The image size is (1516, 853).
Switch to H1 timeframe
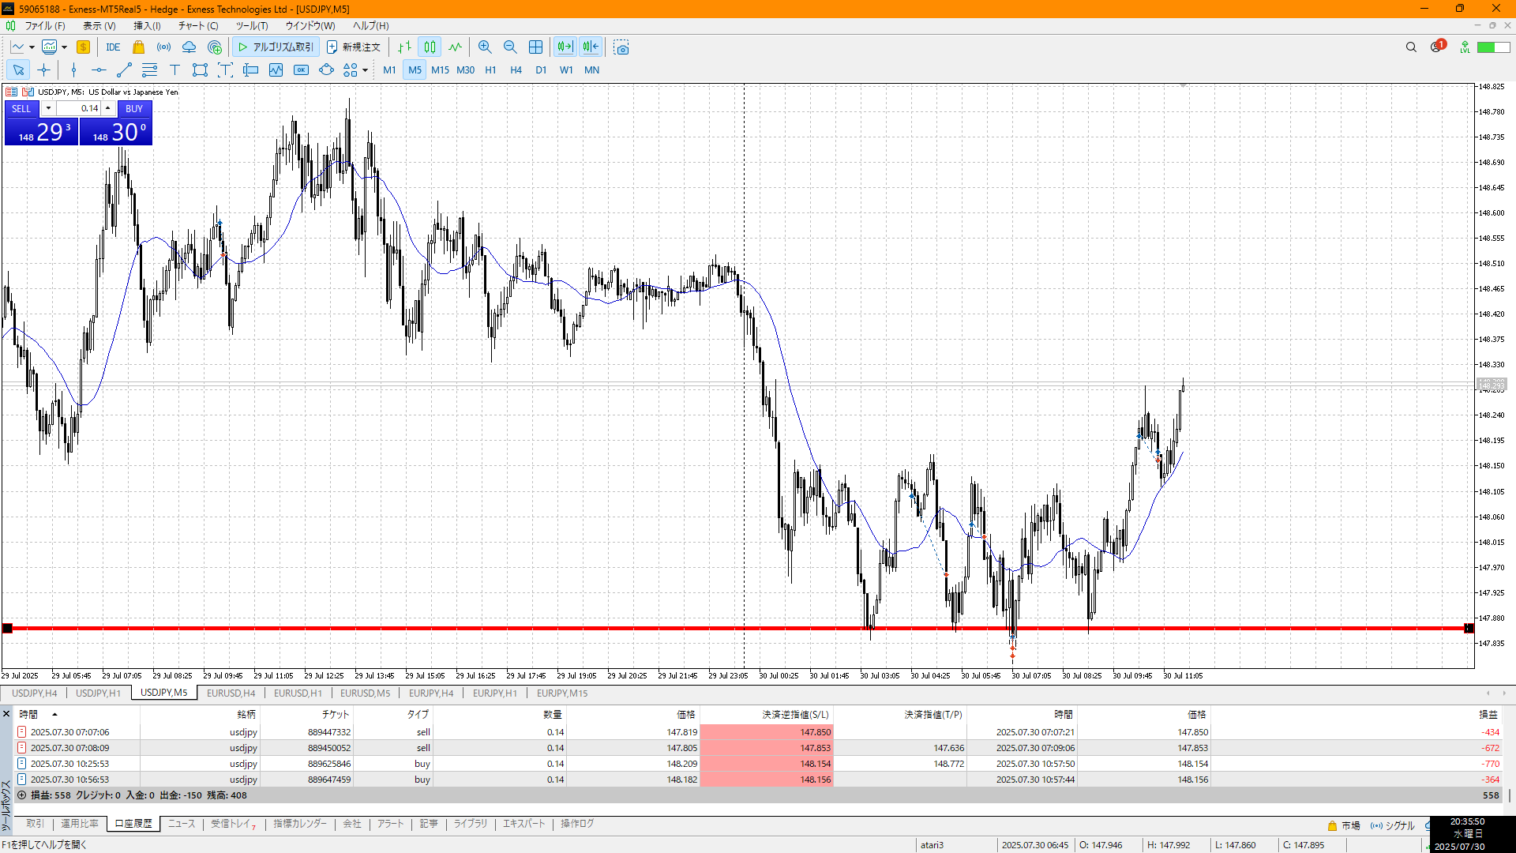[x=490, y=70]
